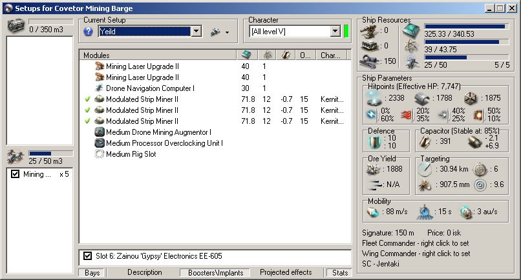Click the kinetic resistance icon
The image size is (521, 280).
click(443, 115)
